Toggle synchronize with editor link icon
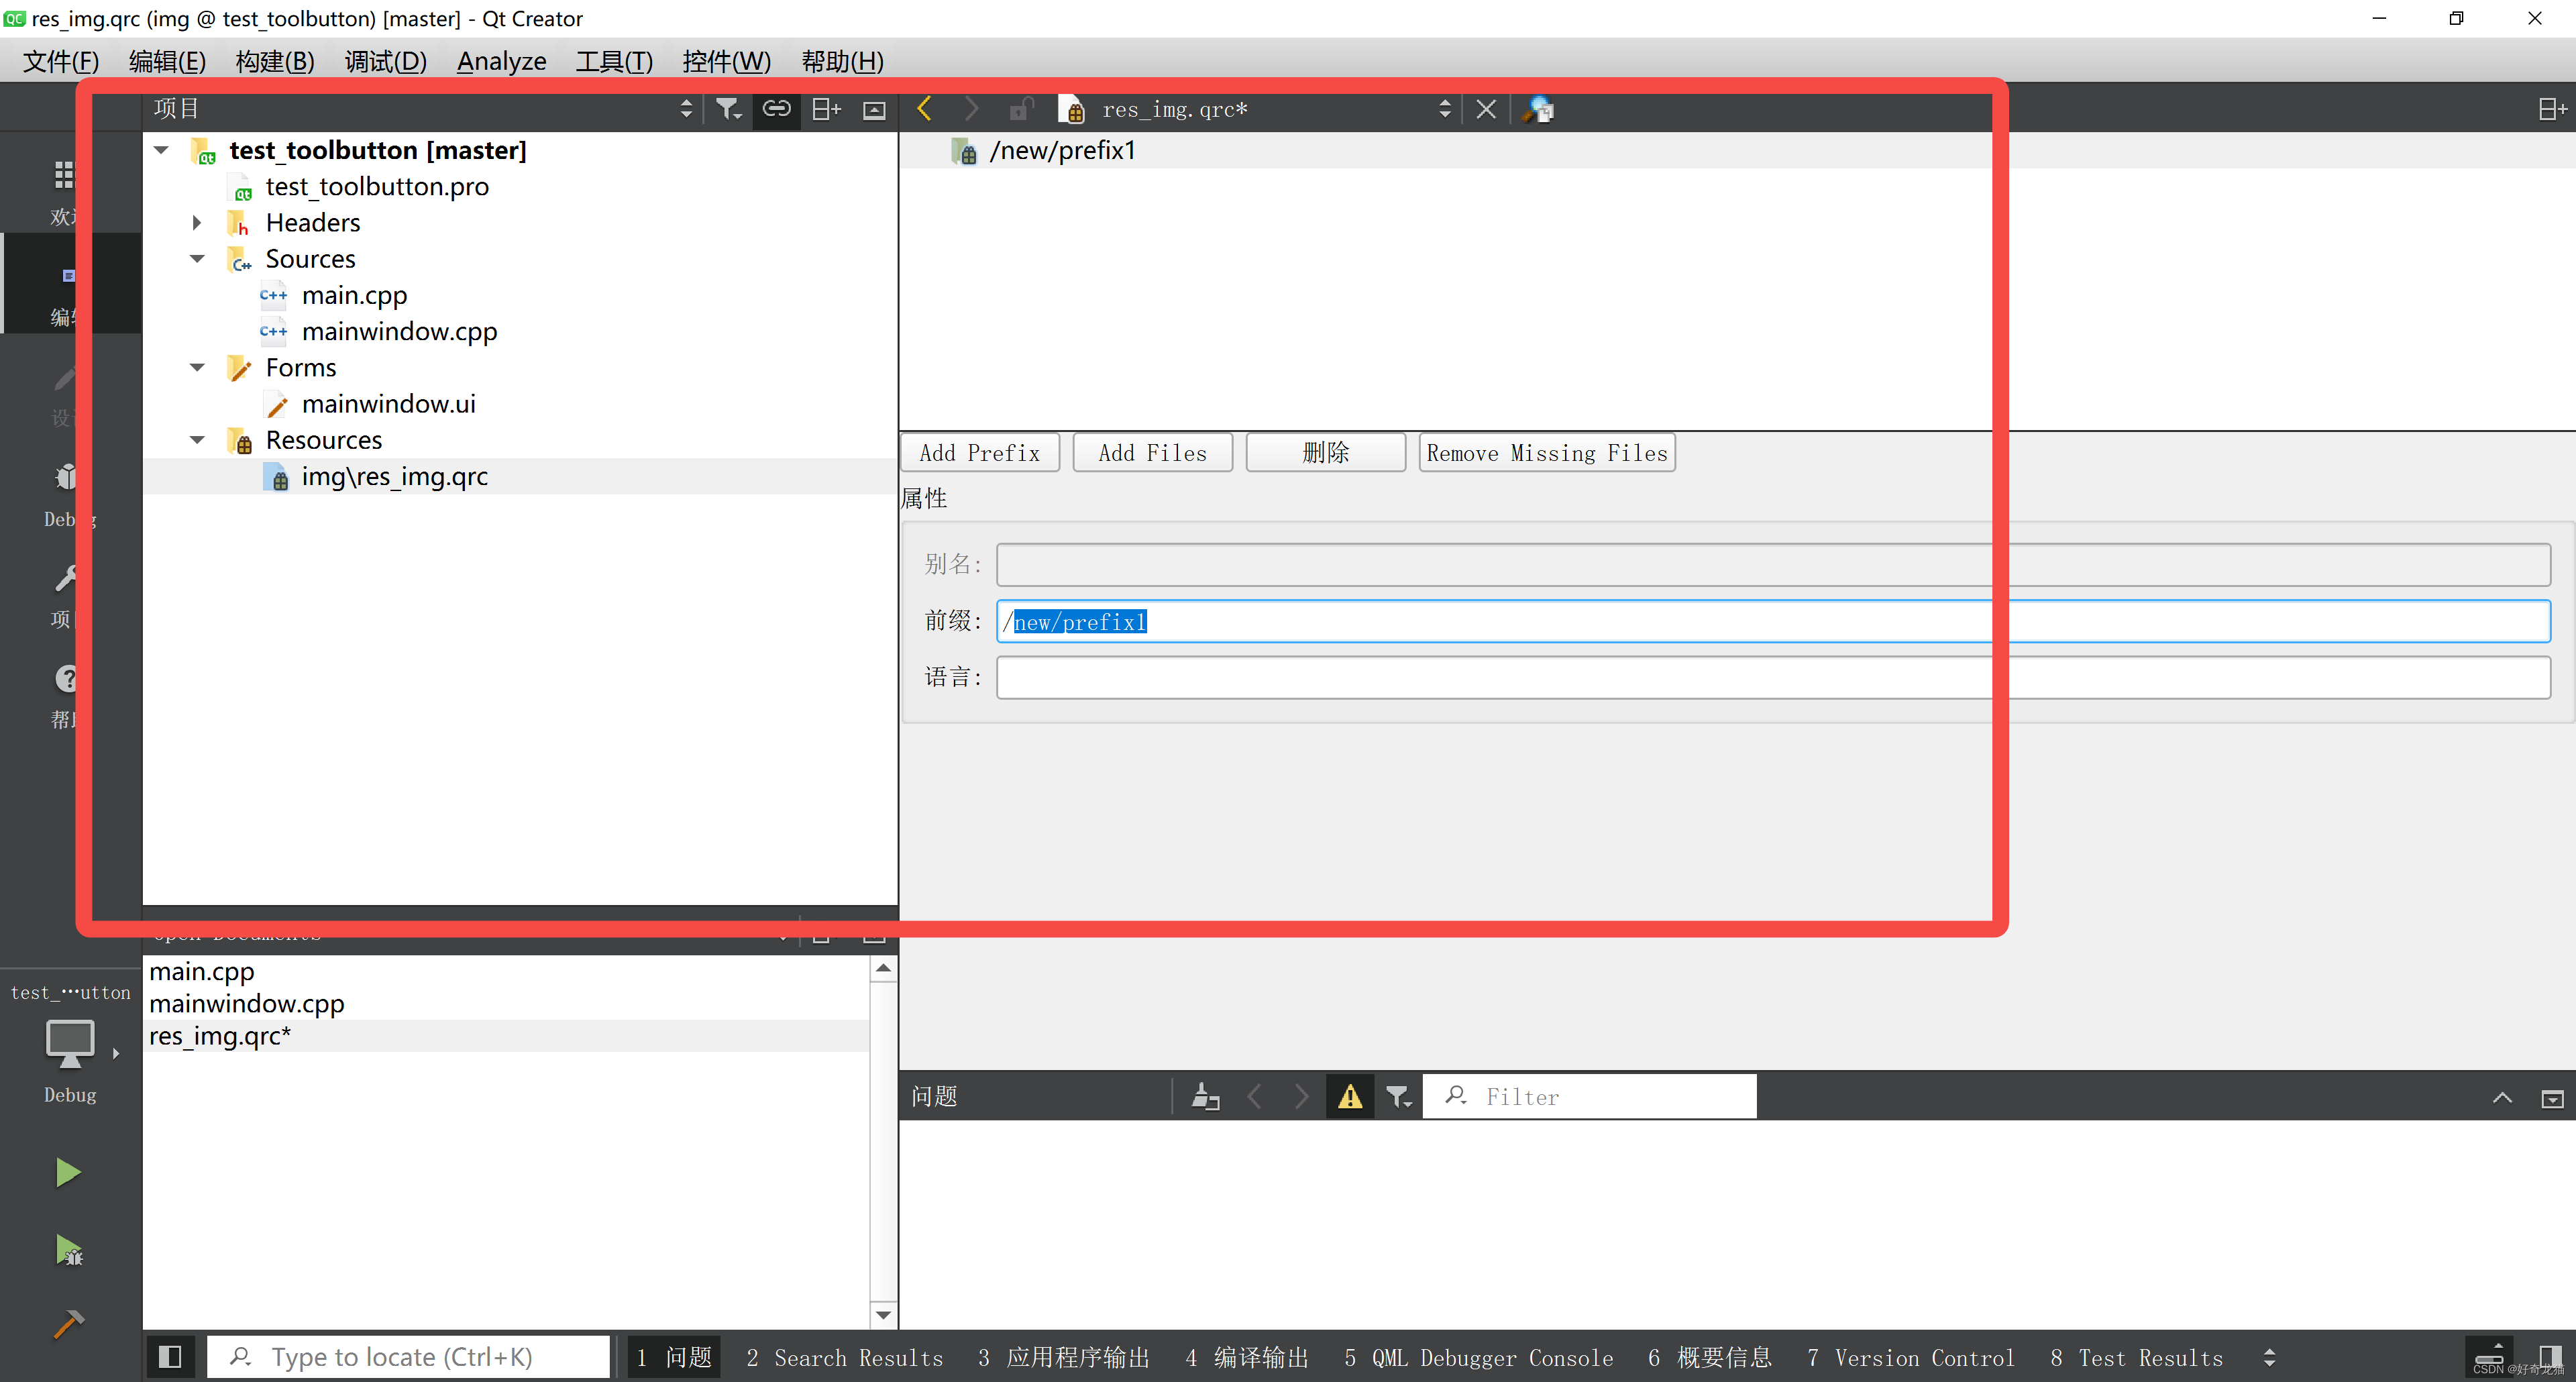This screenshot has height=1382, width=2576. click(777, 109)
